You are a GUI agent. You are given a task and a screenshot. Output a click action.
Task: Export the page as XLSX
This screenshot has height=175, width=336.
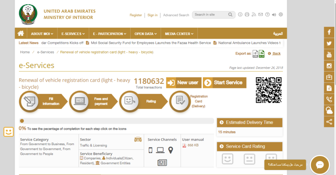click(262, 53)
